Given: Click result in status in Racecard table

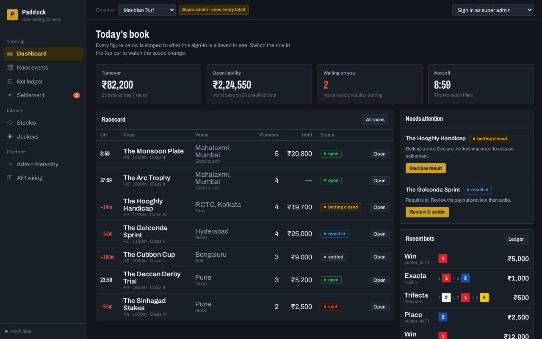Looking at the screenshot, I should pyautogui.click(x=335, y=234).
